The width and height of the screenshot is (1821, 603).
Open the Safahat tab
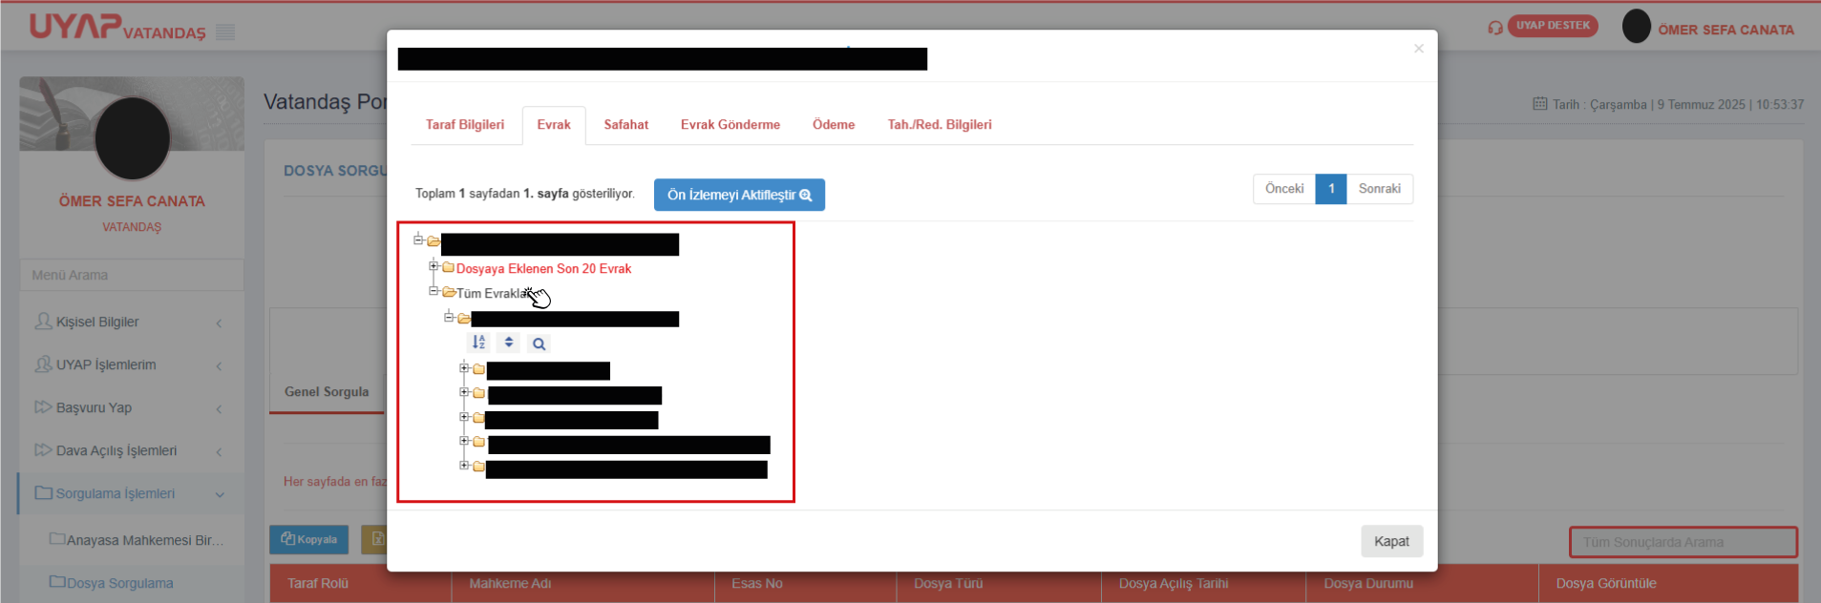pyautogui.click(x=625, y=125)
